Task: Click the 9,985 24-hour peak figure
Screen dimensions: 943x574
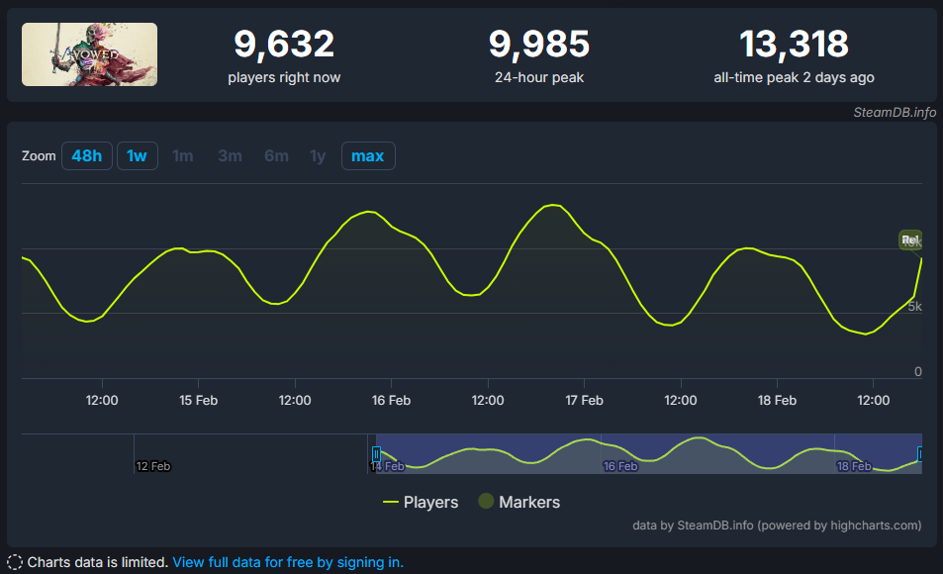Action: pyautogui.click(x=539, y=44)
